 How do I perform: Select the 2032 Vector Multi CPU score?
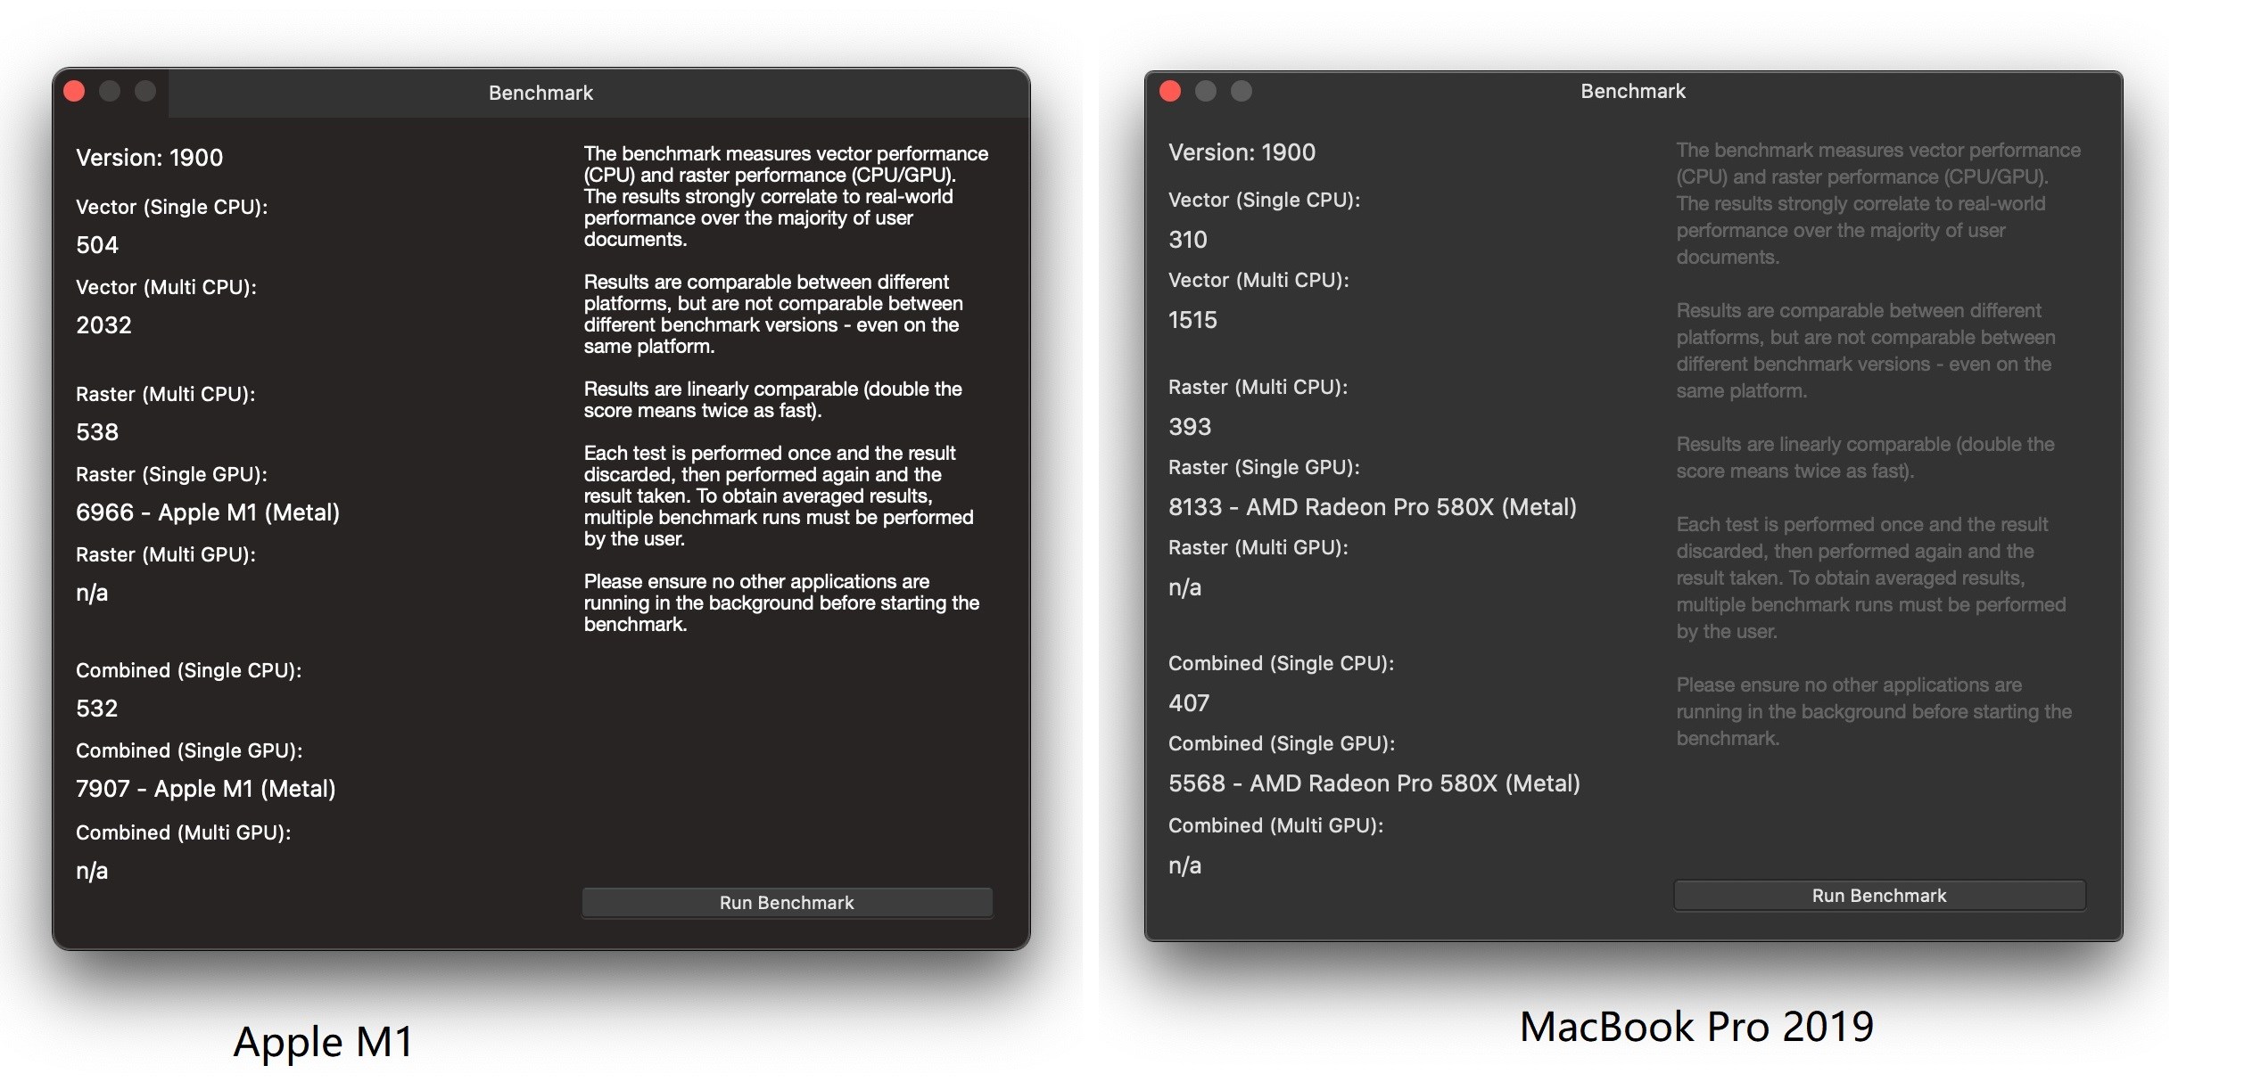103,325
